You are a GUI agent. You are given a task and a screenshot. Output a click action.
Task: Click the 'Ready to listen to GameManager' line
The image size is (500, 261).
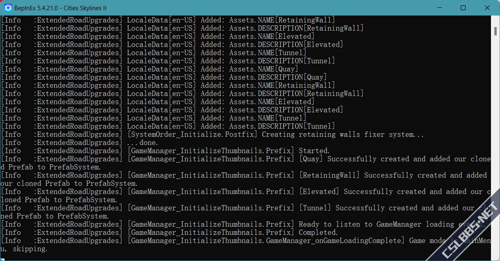pos(243,224)
